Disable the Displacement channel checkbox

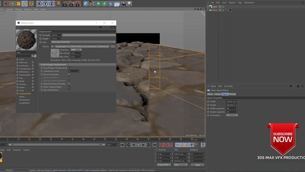pos(33,94)
